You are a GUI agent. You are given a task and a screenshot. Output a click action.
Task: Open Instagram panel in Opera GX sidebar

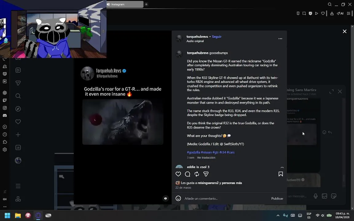(5, 108)
